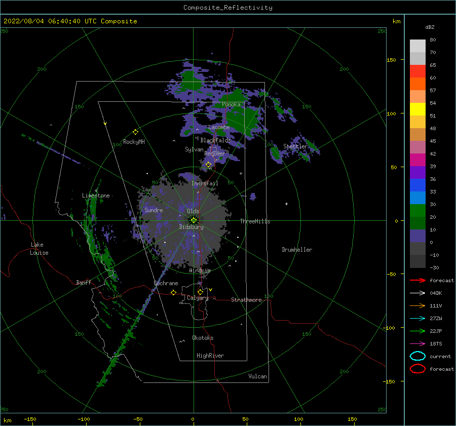This screenshot has width=456, height=426.
Task: Select the yellow 51-54 dBZ swatch
Action: [417, 109]
